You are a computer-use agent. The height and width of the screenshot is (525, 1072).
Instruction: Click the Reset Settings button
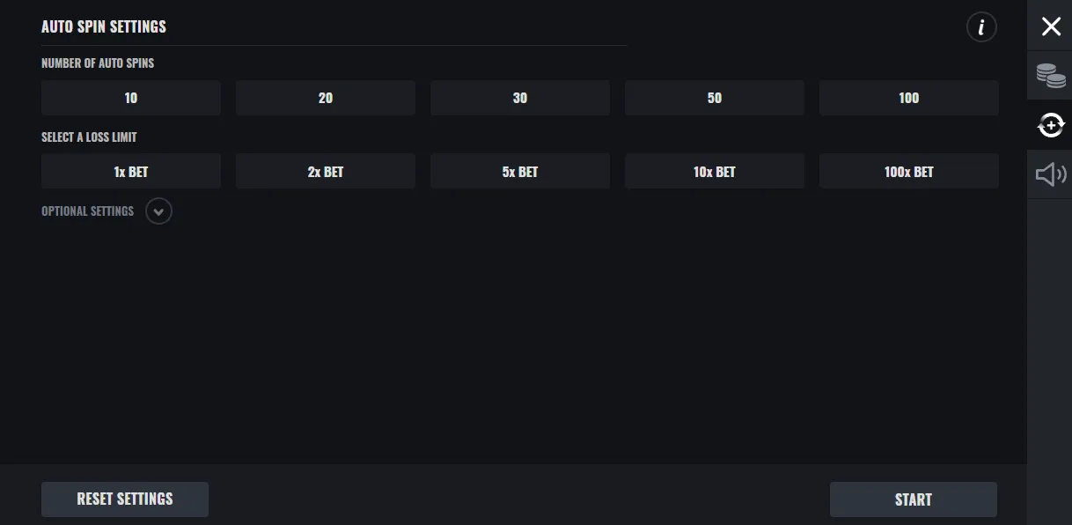[x=125, y=499]
